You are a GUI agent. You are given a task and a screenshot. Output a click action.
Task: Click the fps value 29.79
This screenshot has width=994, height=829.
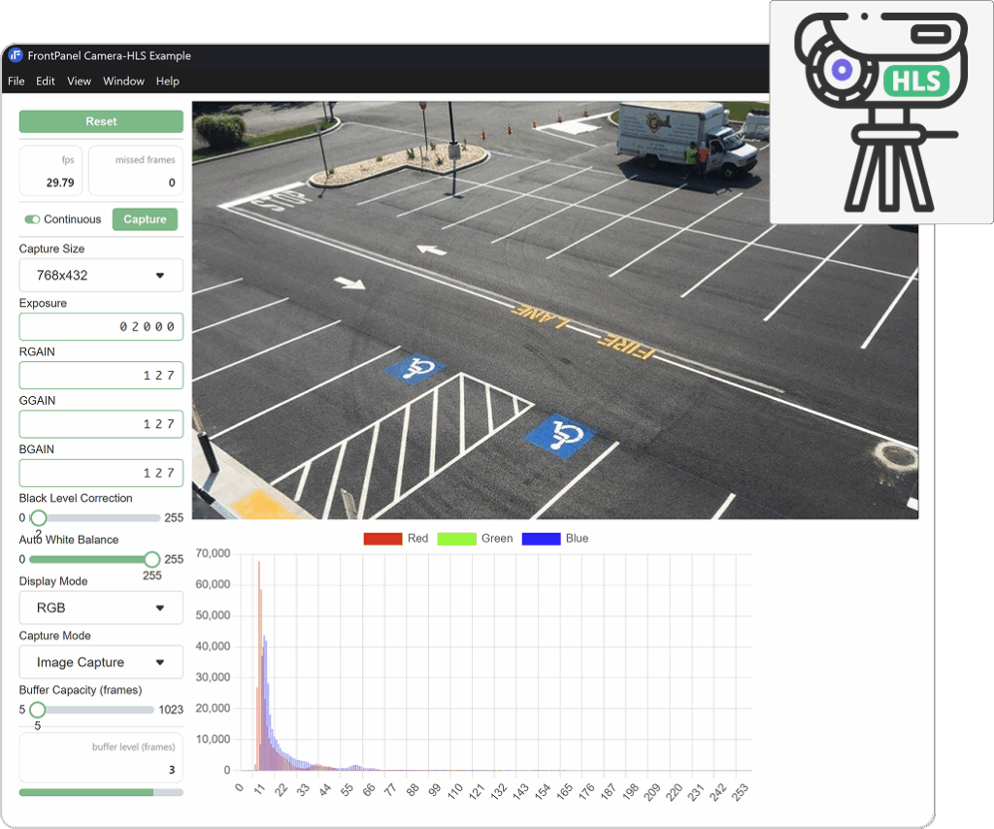tap(60, 182)
